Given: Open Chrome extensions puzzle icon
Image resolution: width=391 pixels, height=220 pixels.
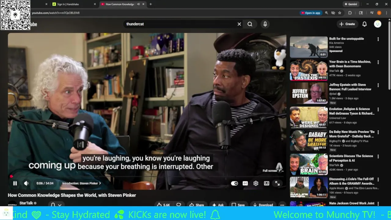Looking at the screenshot, I should coord(350,13).
